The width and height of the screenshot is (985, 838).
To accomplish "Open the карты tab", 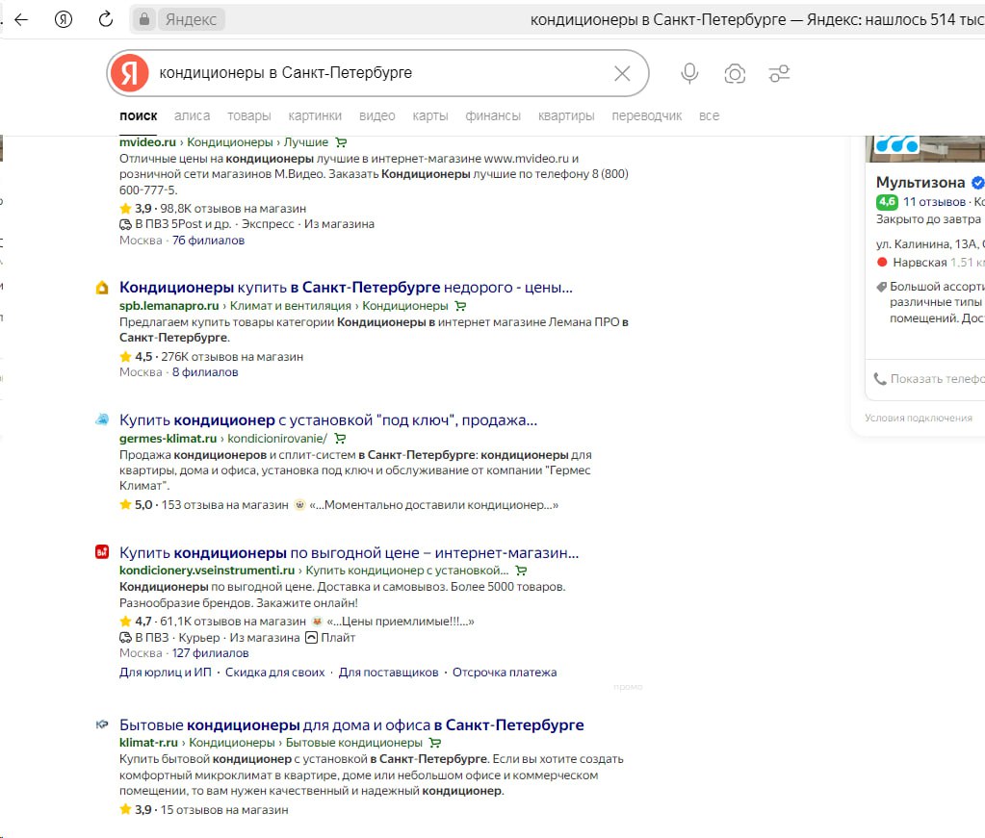I will (x=430, y=115).
